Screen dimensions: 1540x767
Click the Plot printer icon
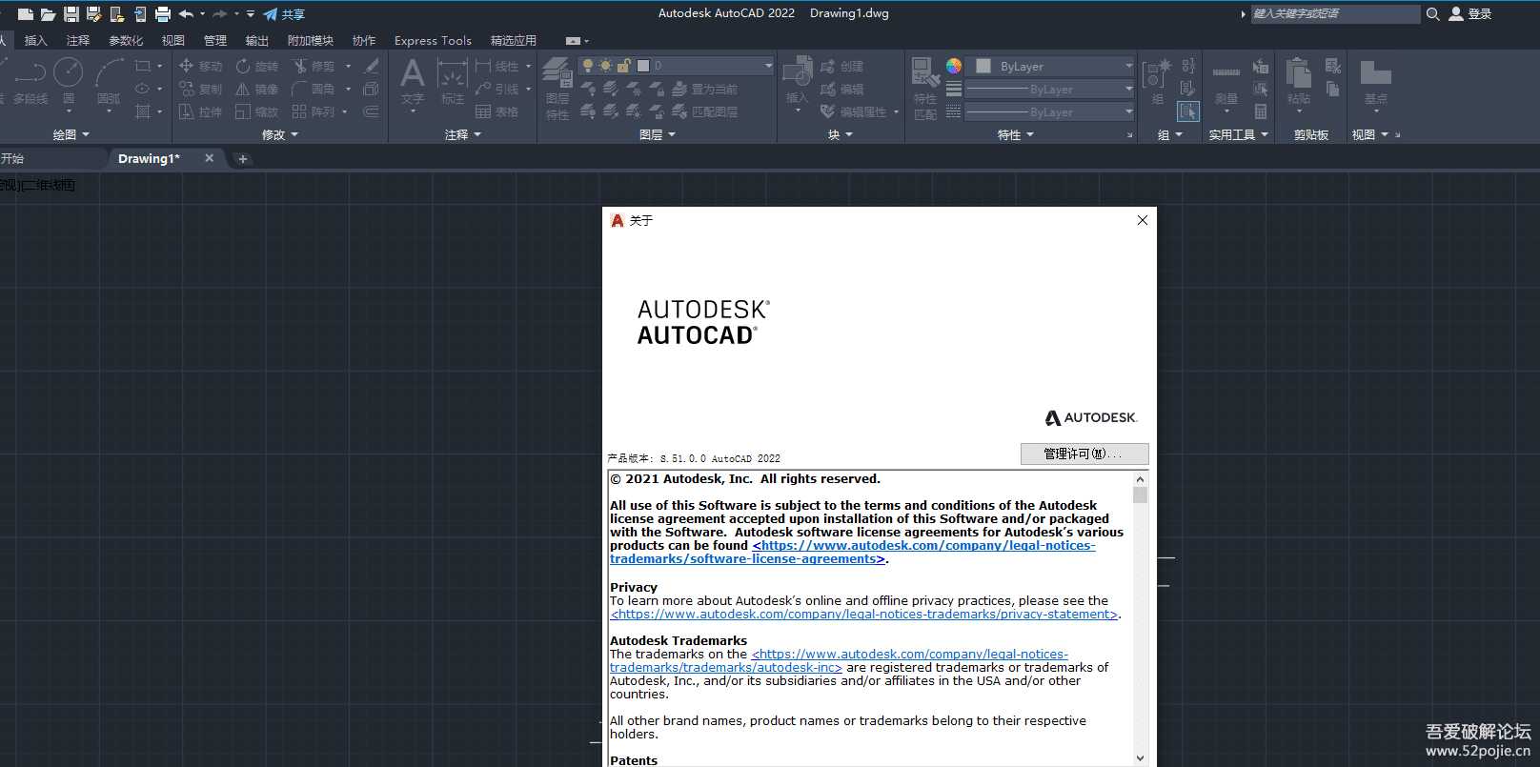[x=163, y=14]
